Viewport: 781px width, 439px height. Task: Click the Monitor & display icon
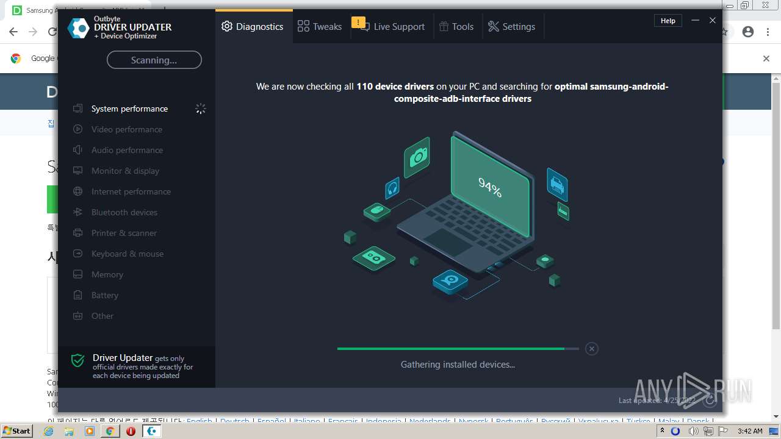click(x=77, y=171)
